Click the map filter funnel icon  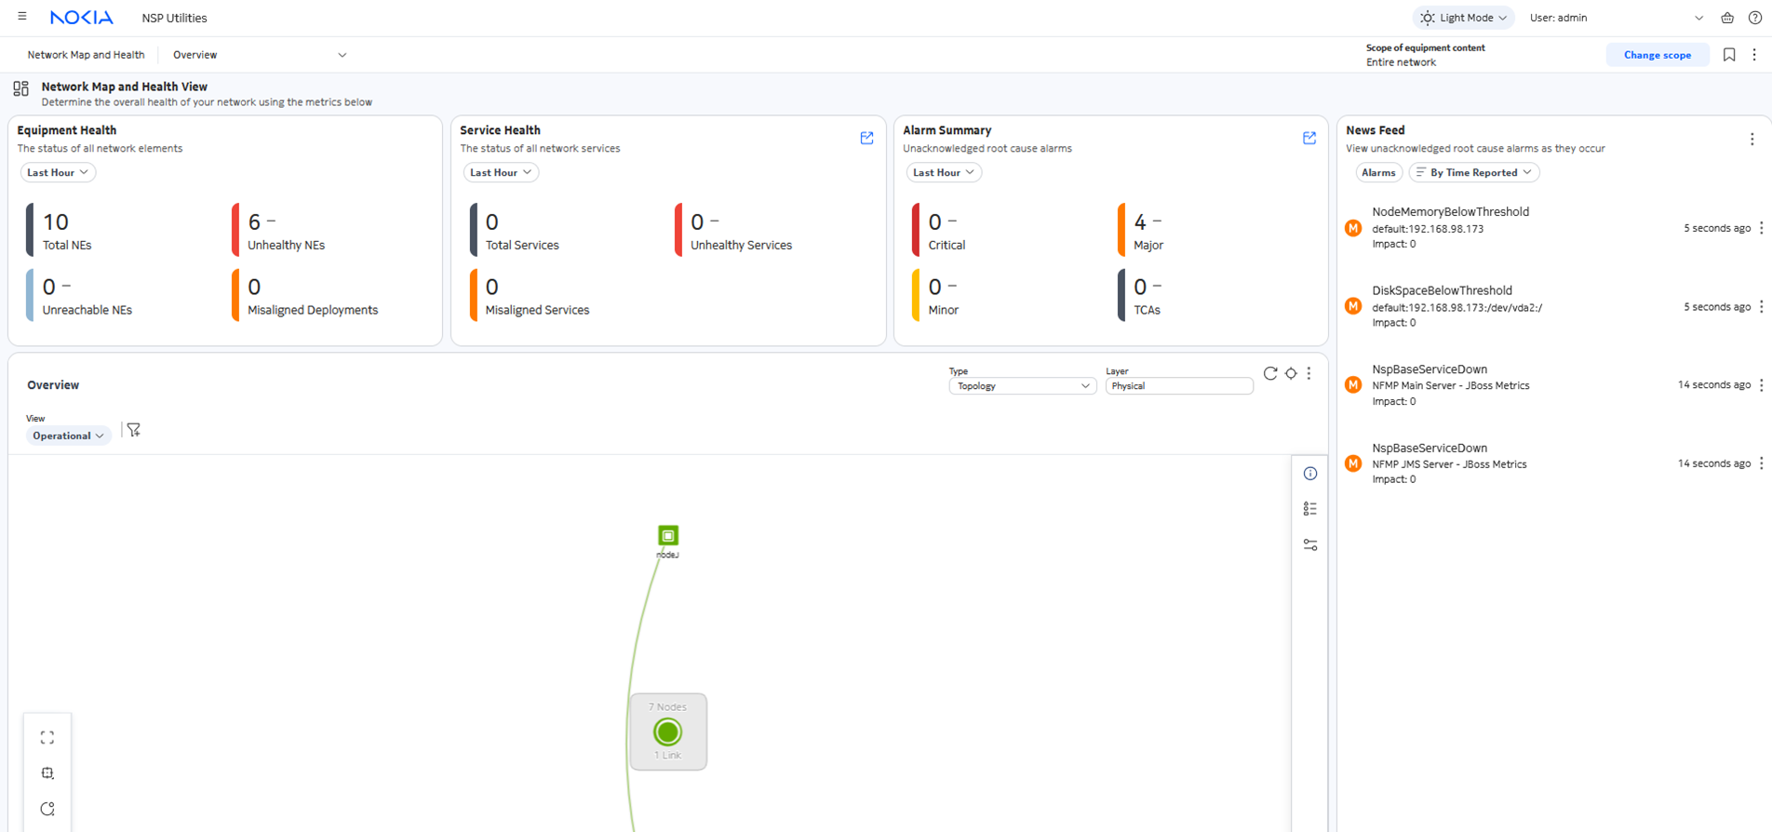[x=134, y=430]
